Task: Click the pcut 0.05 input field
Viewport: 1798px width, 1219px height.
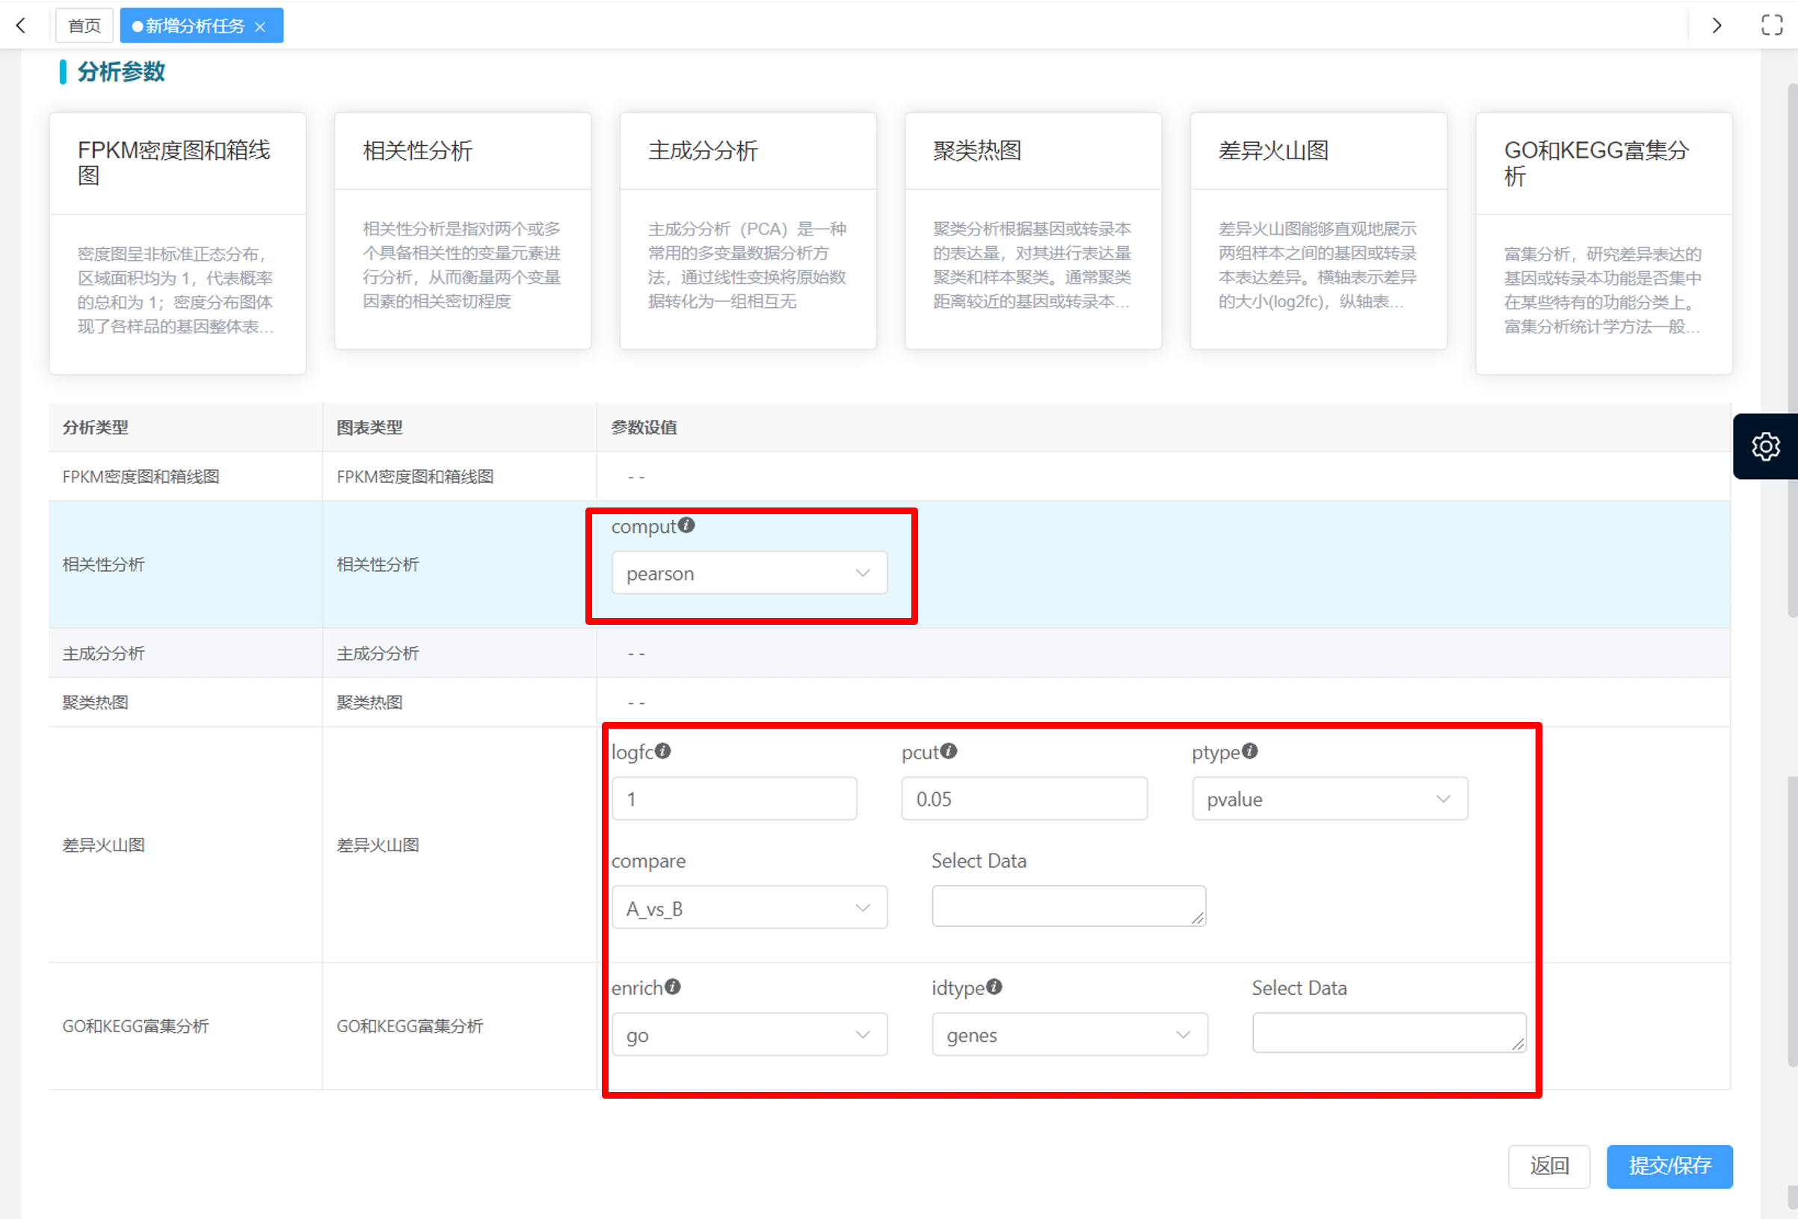Action: [1024, 799]
